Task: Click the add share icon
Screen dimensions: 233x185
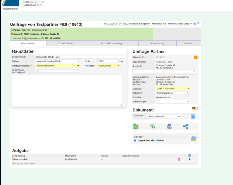Action: tap(185, 126)
